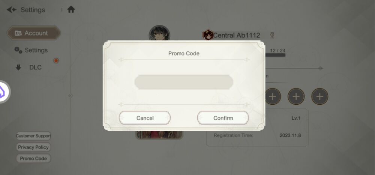Open the Privacy Policy

coord(33,147)
